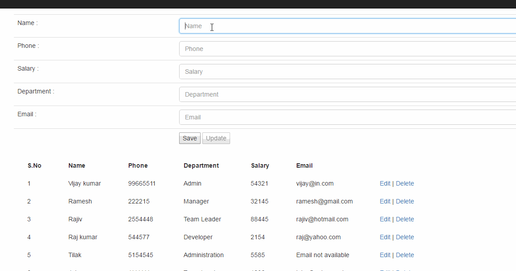Click the Email column header

coord(304,165)
